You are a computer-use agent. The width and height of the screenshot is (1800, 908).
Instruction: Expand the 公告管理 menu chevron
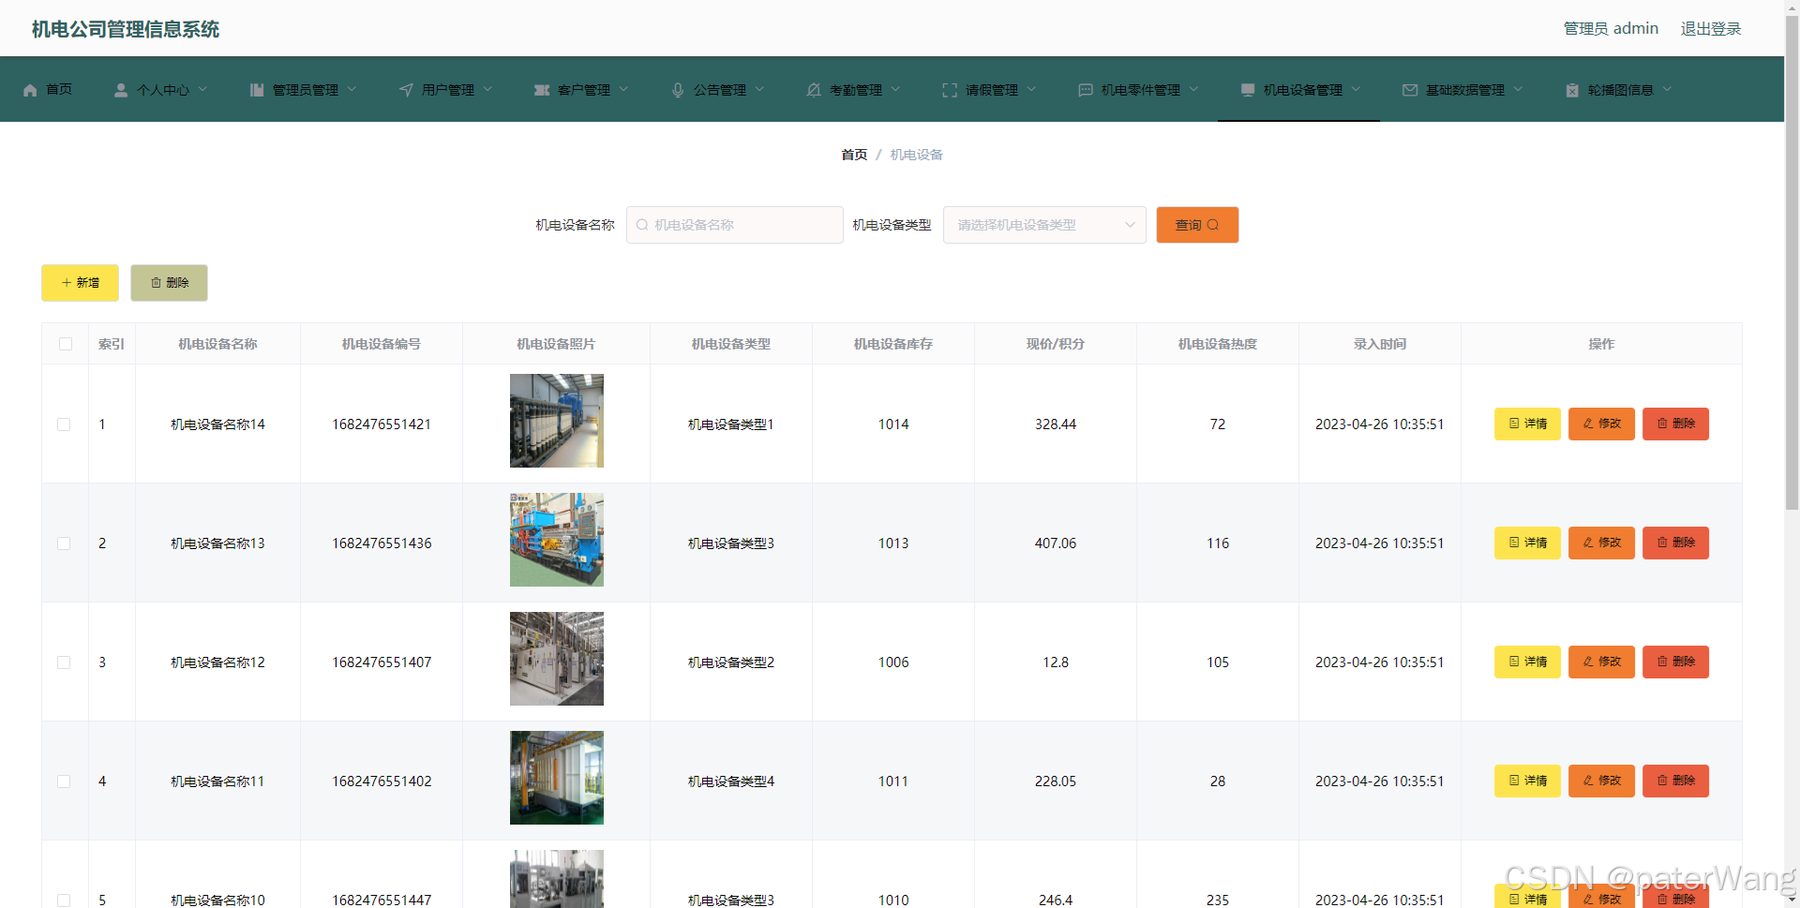click(759, 89)
